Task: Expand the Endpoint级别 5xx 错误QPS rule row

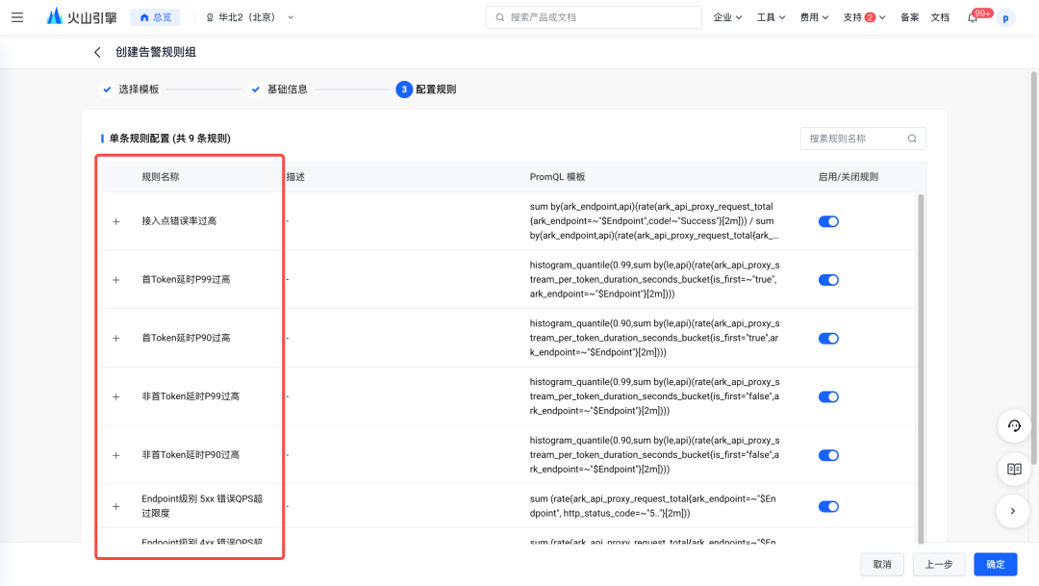Action: [x=116, y=506]
